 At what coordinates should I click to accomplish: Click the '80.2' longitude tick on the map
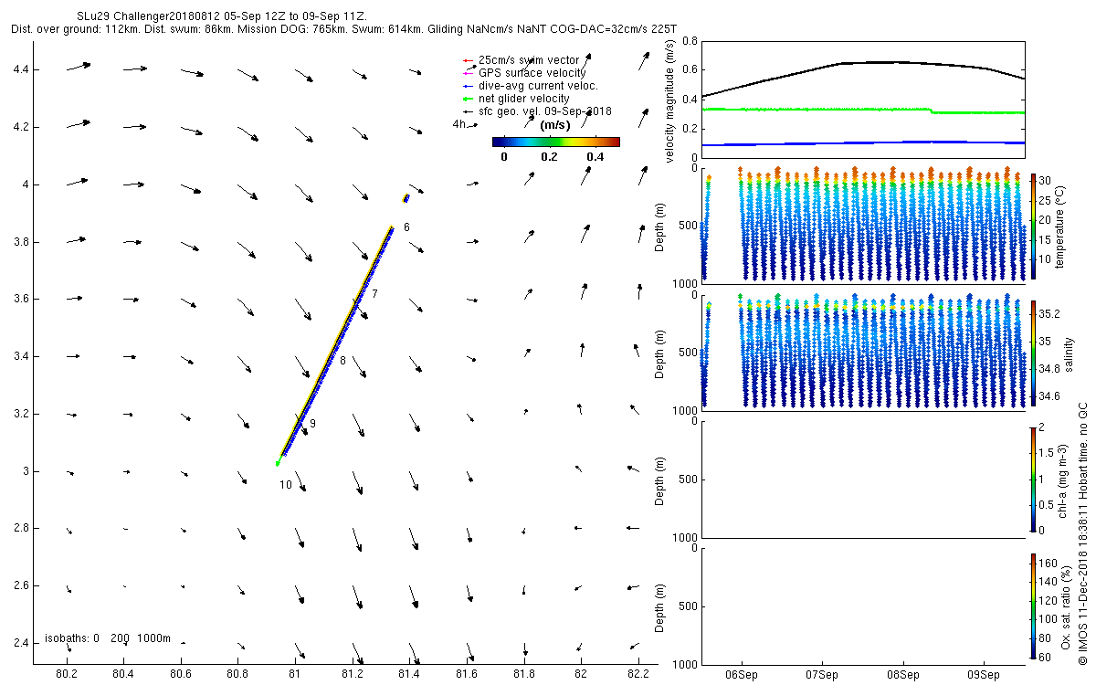click(67, 674)
